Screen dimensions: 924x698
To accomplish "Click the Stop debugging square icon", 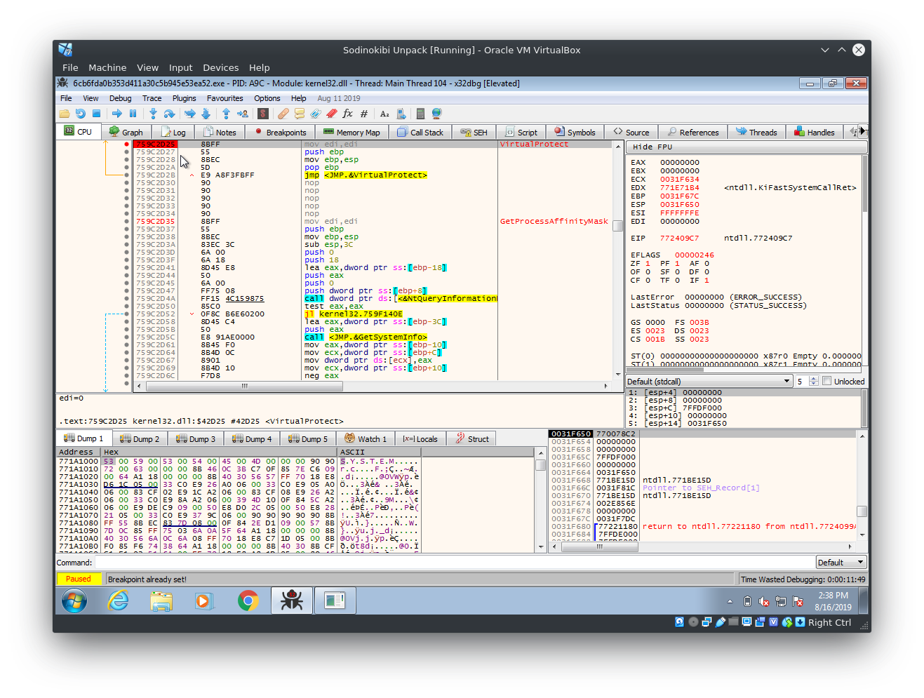I will (x=96, y=114).
